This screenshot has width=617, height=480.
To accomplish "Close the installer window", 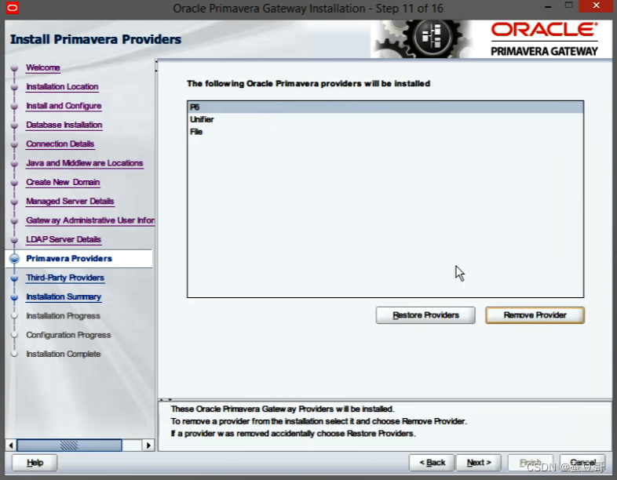I will pos(597,6).
